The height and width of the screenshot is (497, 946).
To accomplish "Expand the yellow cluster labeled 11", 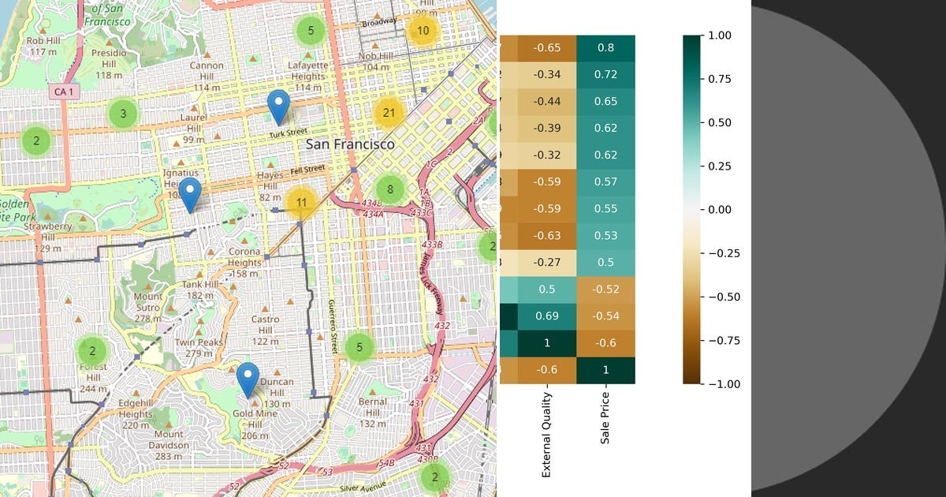I will [x=300, y=203].
